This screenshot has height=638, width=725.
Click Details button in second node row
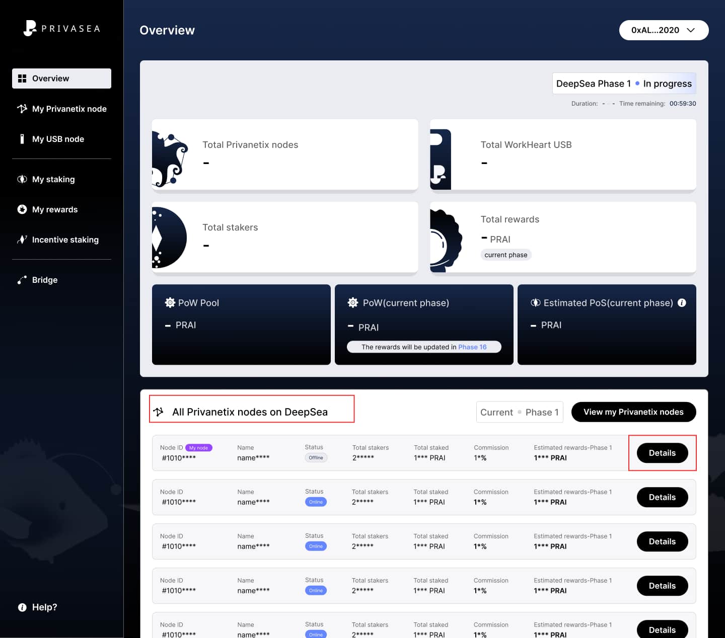(x=662, y=497)
